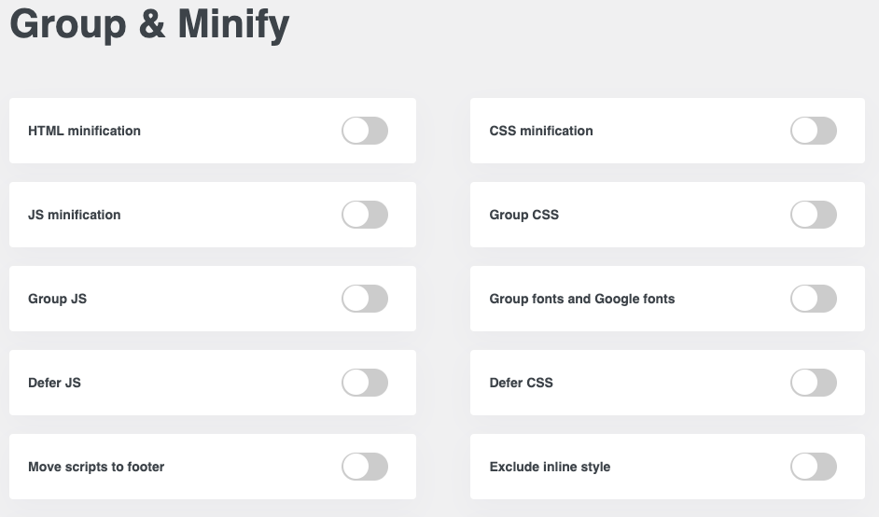
Task: Turn on CSS minification switch
Action: [x=813, y=131]
